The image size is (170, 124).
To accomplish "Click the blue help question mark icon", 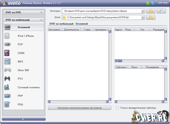I will [153, 3].
